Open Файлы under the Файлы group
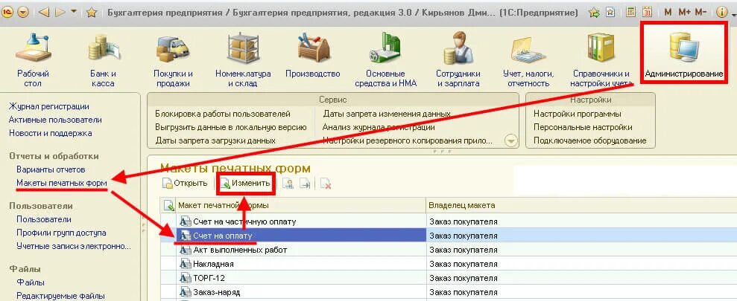Screen dimensions: 737x301 [x=30, y=282]
